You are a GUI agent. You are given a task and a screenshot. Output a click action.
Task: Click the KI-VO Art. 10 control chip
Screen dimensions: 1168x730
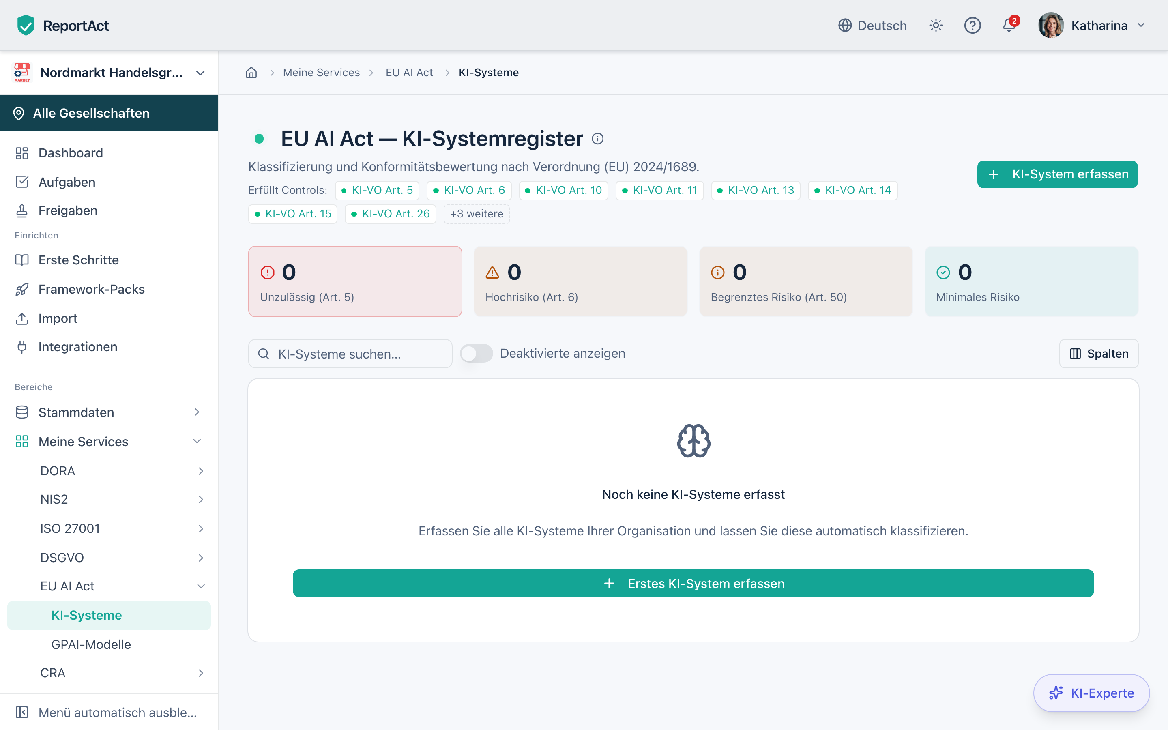(x=563, y=190)
